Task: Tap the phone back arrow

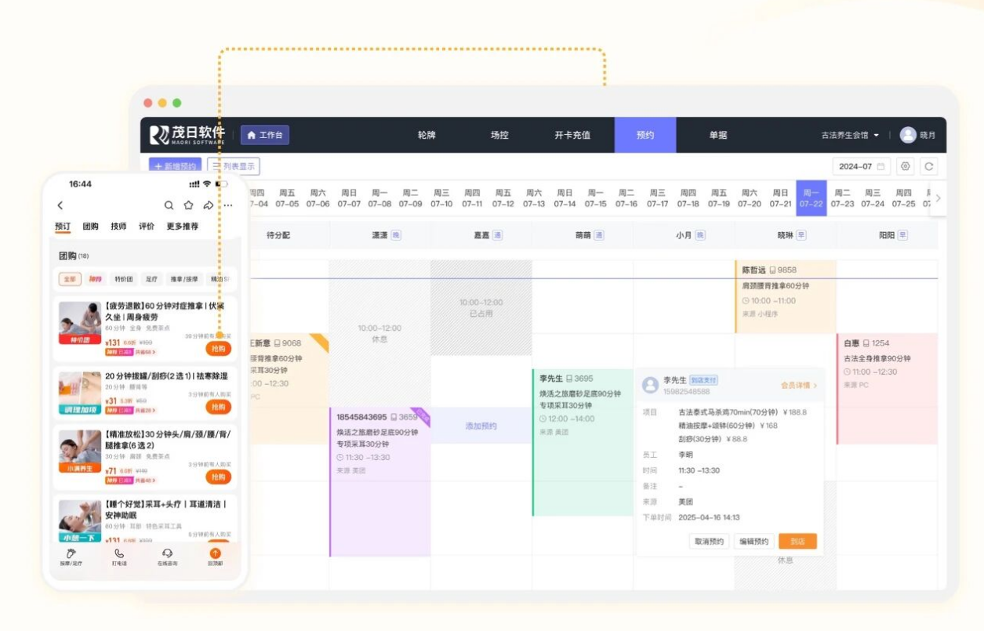Action: click(x=60, y=205)
